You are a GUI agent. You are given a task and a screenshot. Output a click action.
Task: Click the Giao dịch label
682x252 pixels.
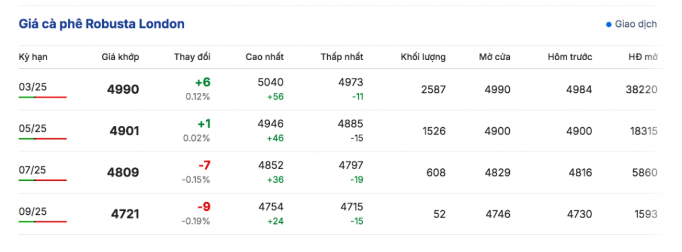pyautogui.click(x=635, y=24)
